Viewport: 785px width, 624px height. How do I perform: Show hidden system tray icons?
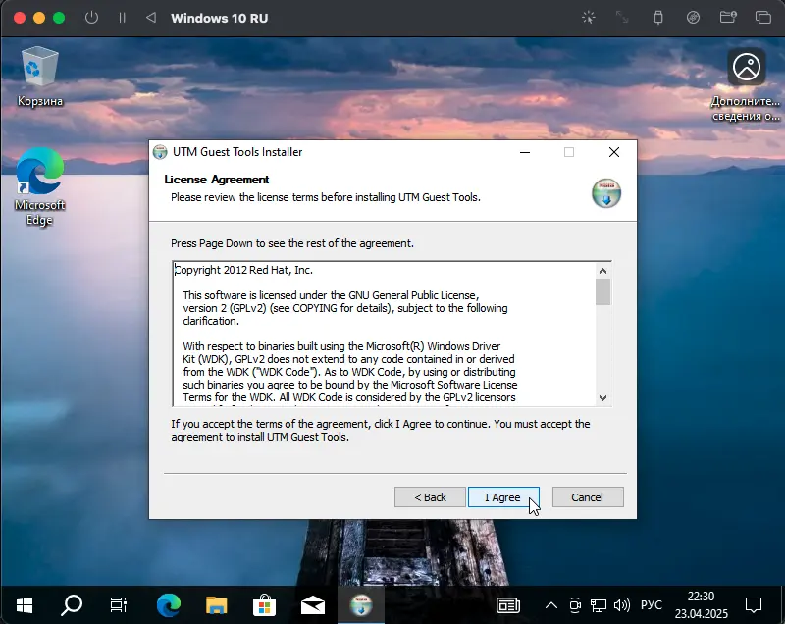(551, 605)
